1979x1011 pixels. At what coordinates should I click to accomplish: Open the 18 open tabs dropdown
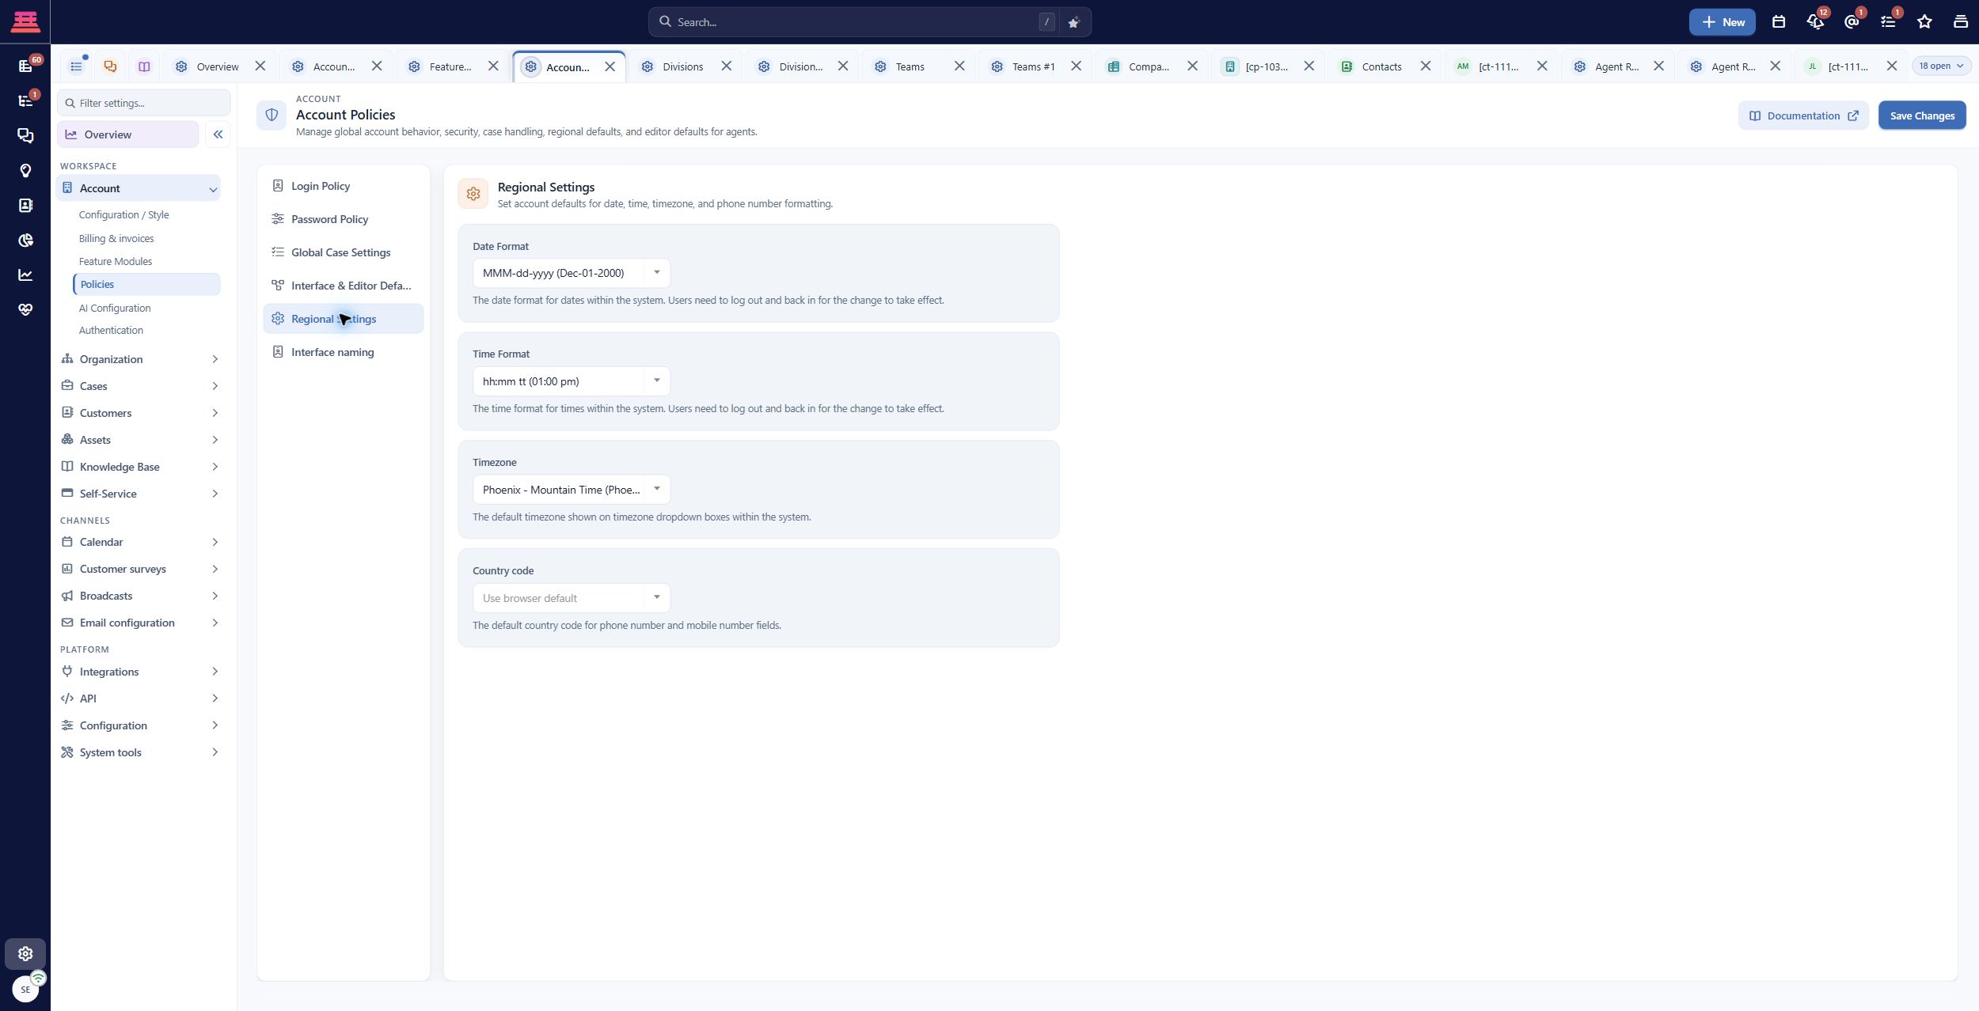point(1941,66)
